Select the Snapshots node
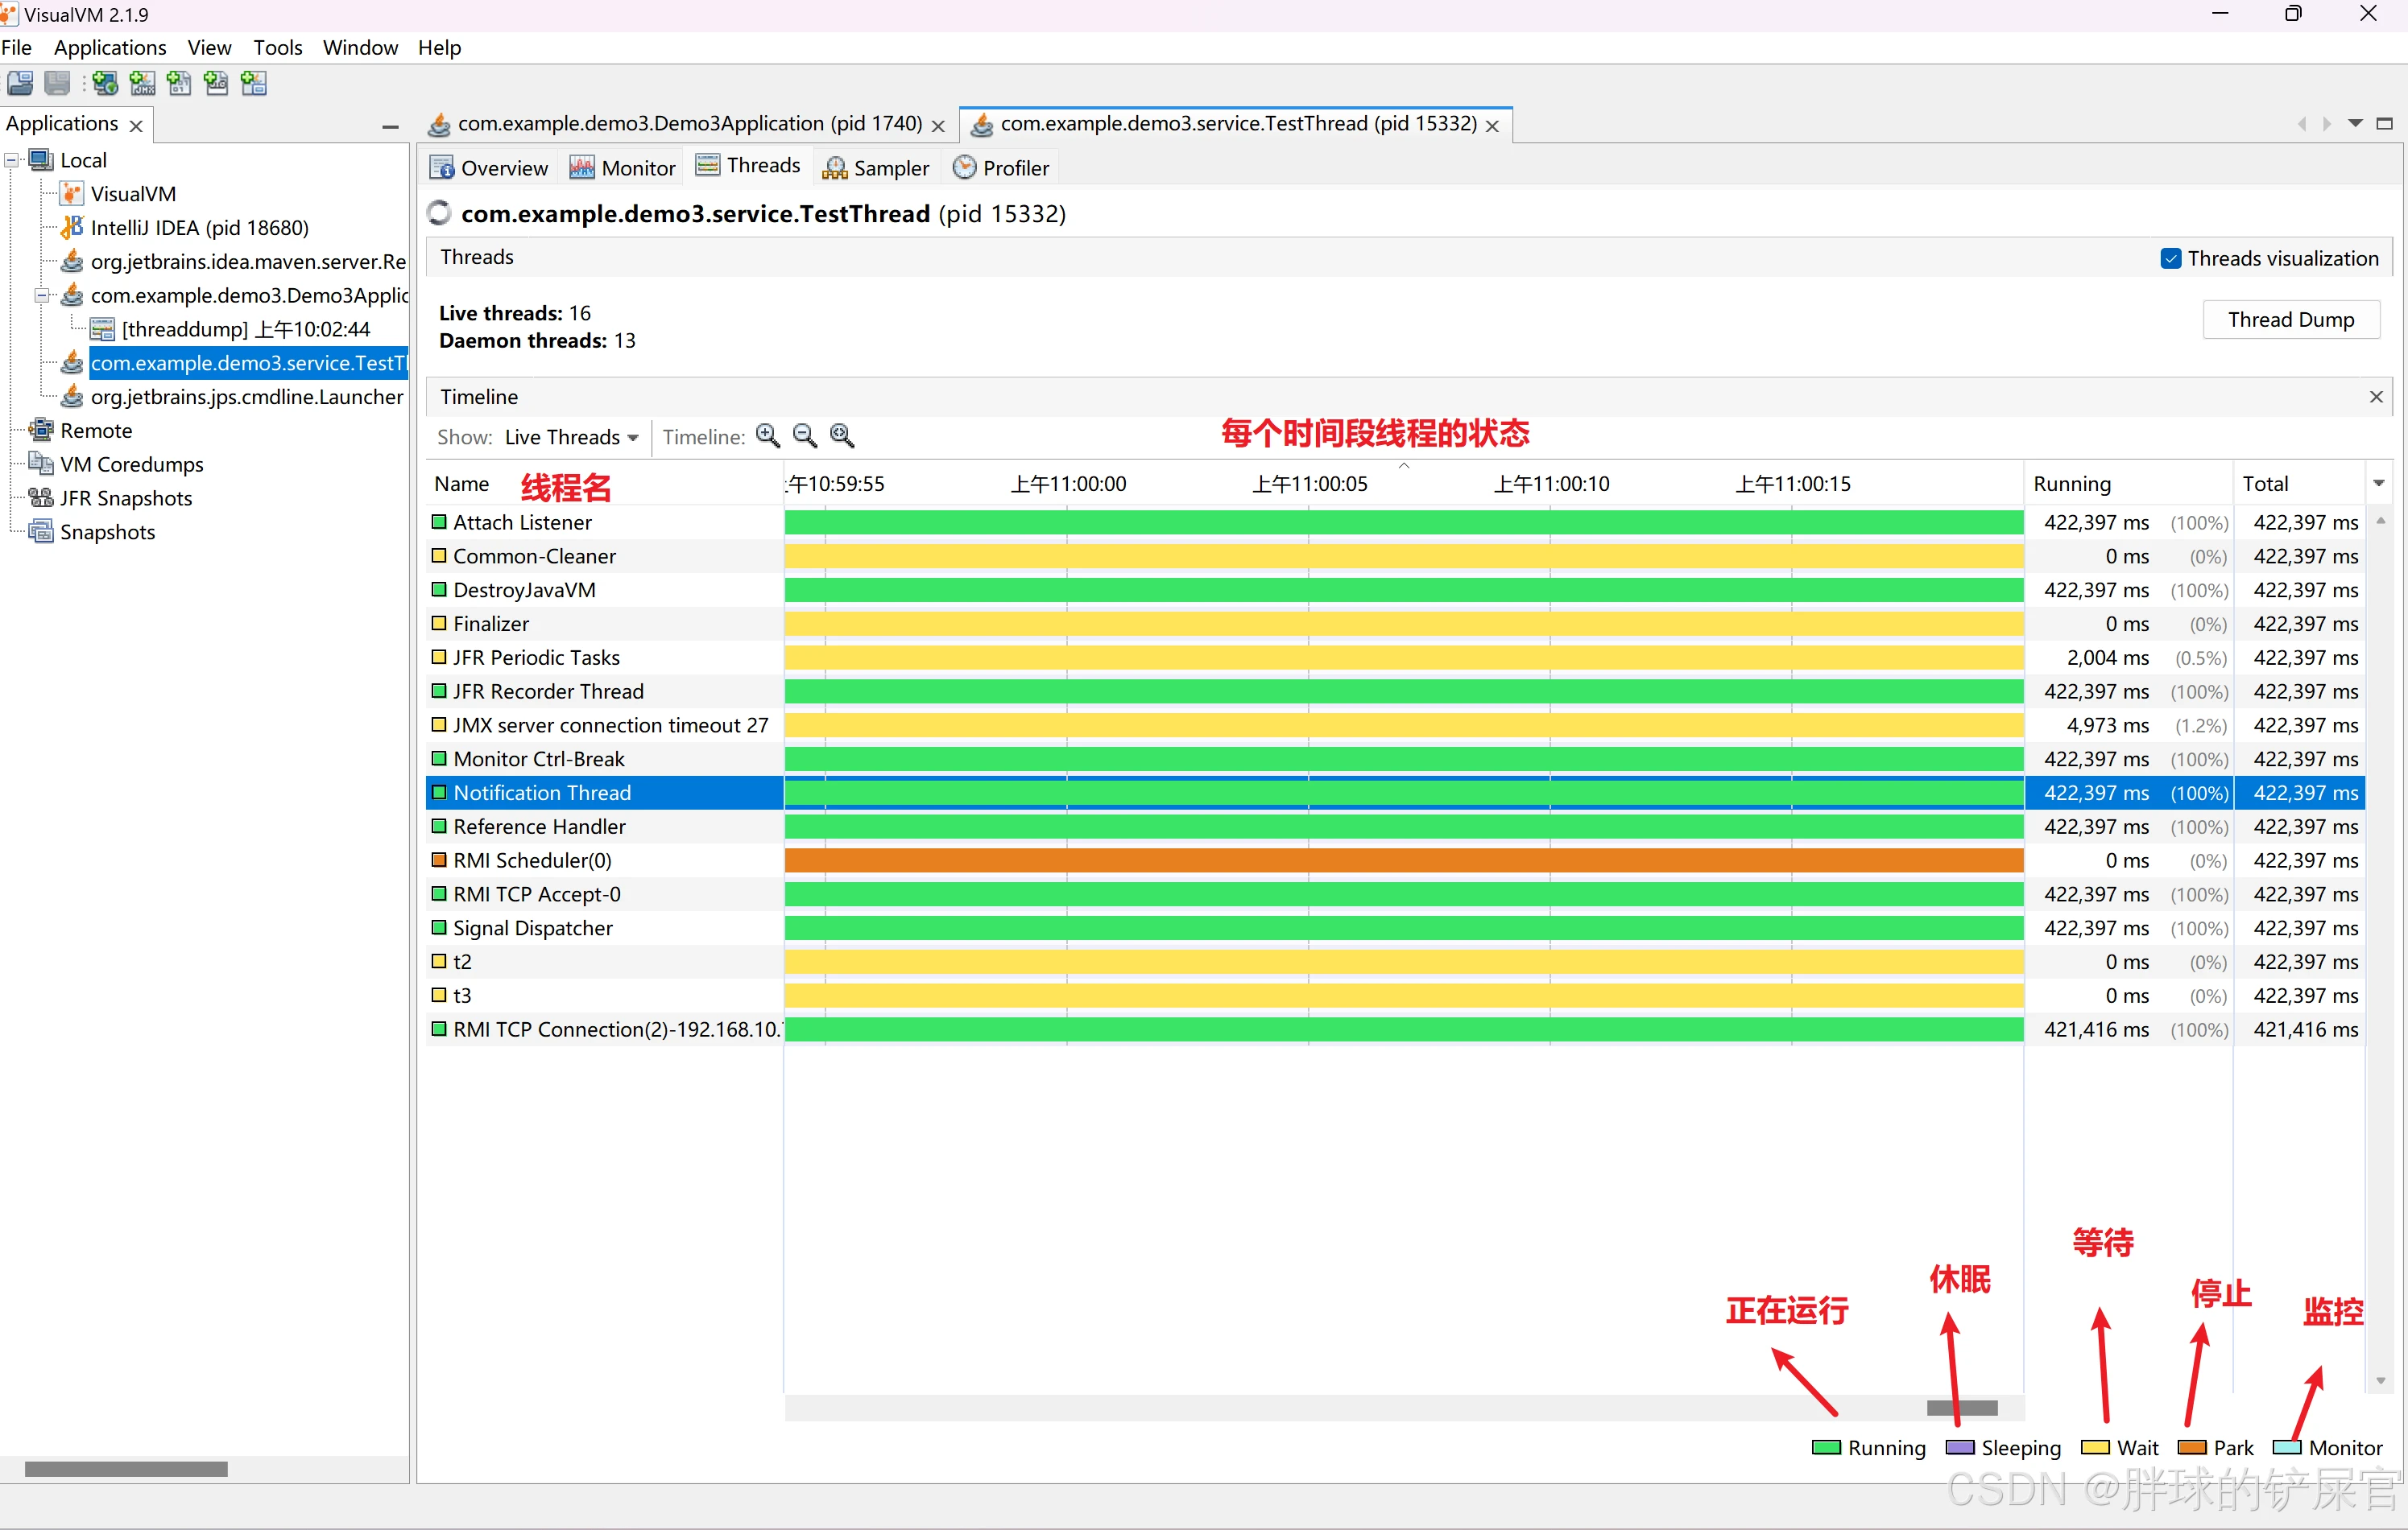The width and height of the screenshot is (2408, 1530). coord(107,533)
